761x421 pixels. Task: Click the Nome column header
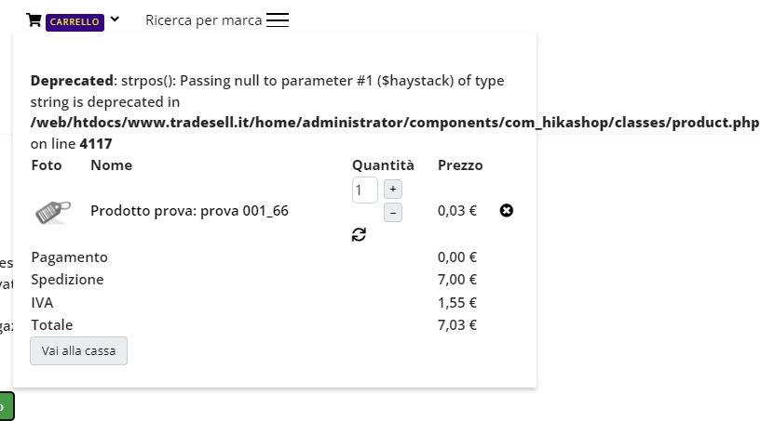[x=111, y=165]
